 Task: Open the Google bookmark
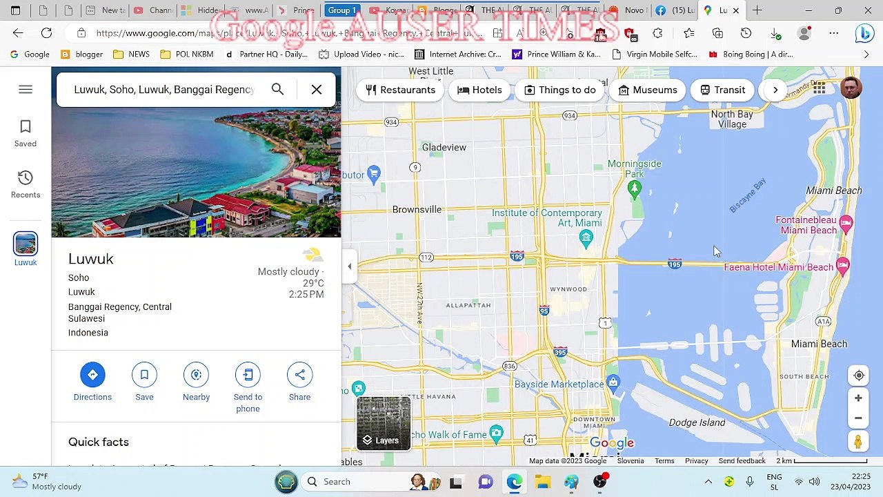[x=30, y=55]
